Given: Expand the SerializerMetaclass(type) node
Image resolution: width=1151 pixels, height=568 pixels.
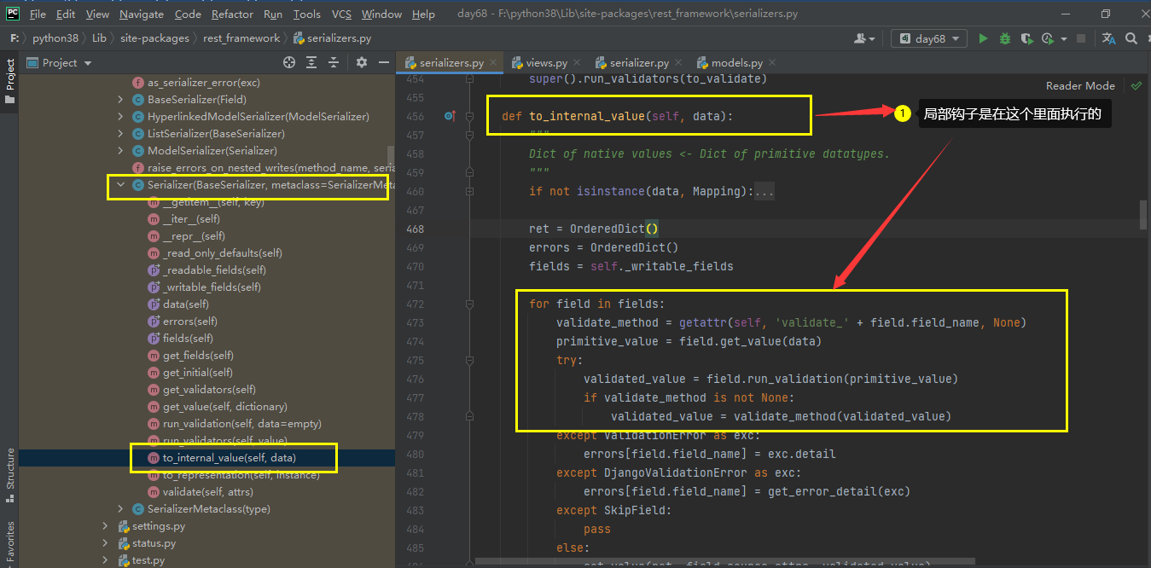Looking at the screenshot, I should (121, 509).
